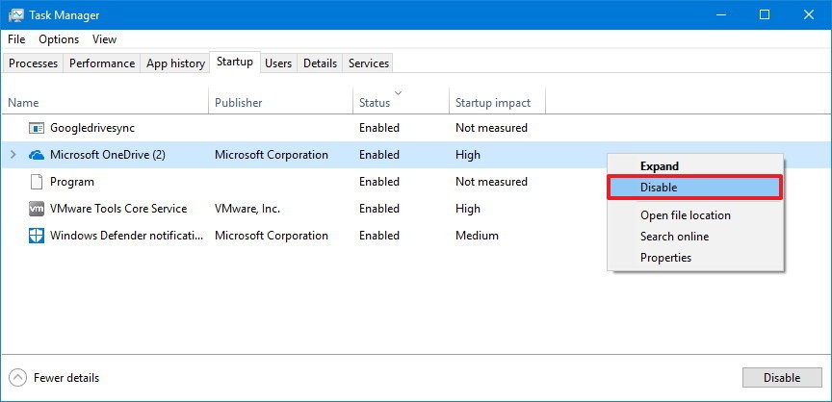Click High impact in VMware row
832x402 pixels.
point(467,209)
